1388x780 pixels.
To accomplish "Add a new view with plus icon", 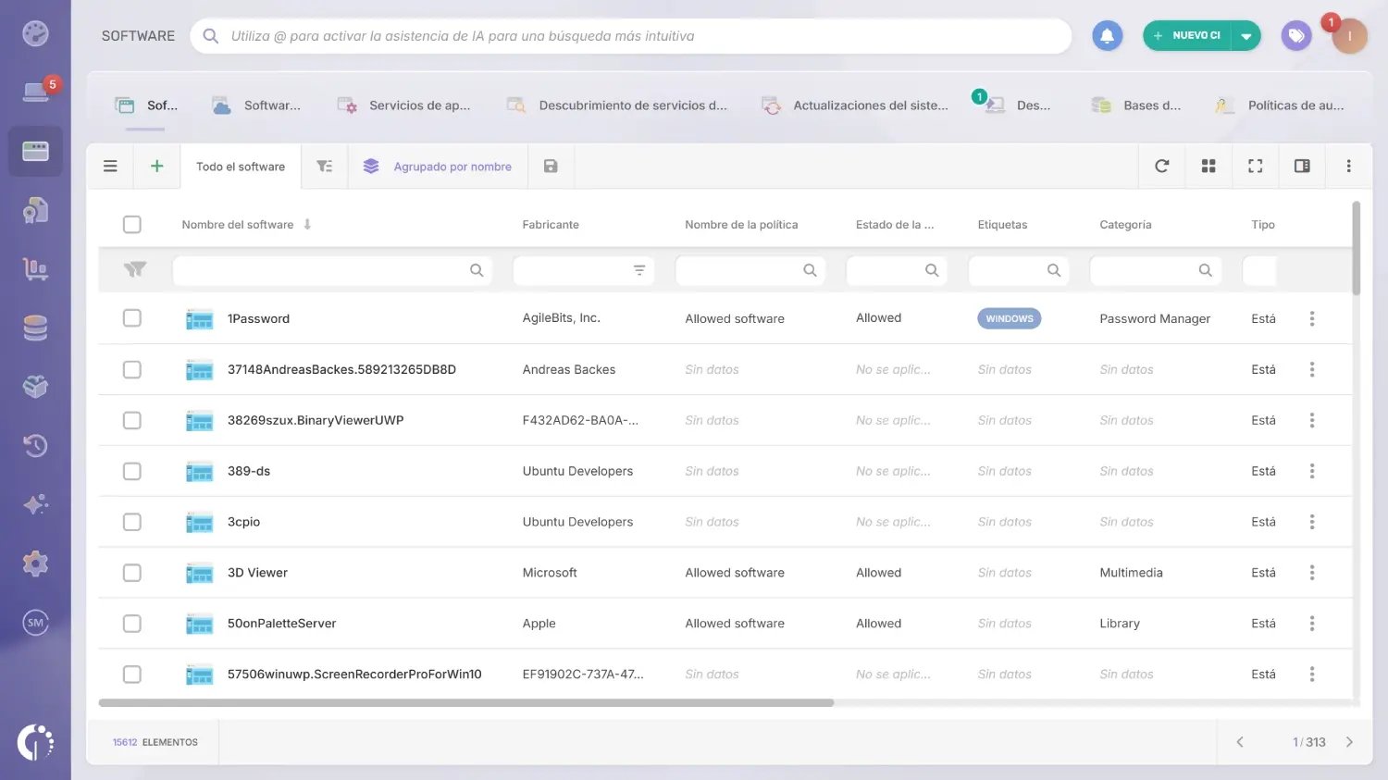I will [x=157, y=167].
